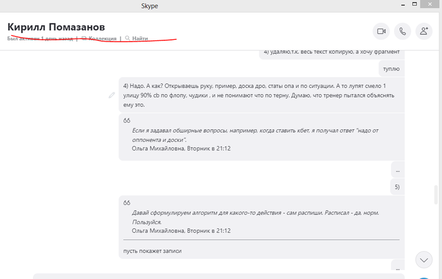Viewport: 442px width, 279px height.
Task: Select the "туплю" message bubble
Action: 391,68
